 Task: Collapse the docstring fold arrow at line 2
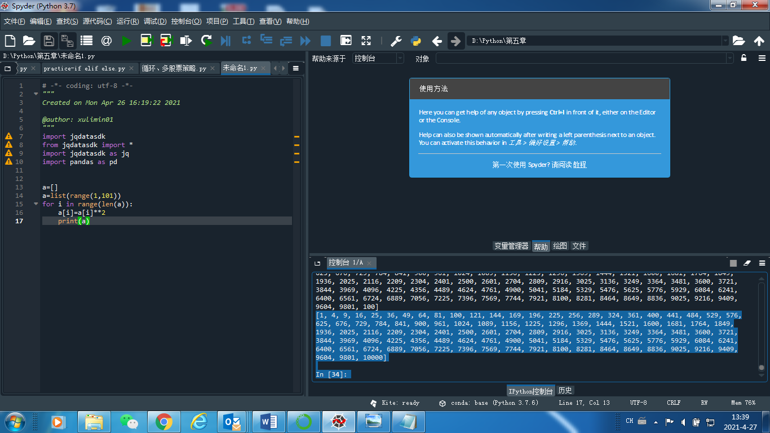click(36, 94)
